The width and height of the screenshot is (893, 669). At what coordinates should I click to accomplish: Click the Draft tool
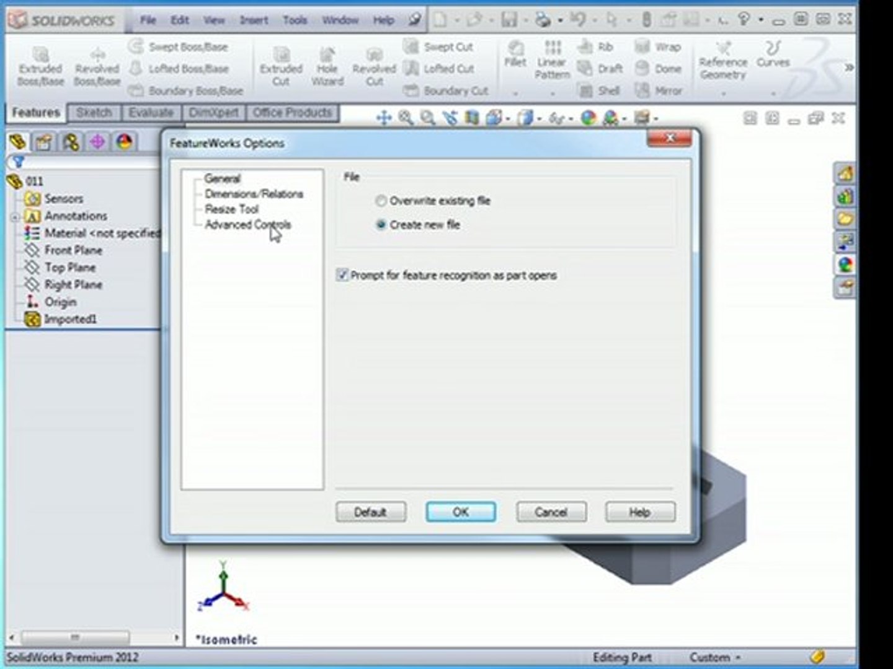tap(600, 68)
